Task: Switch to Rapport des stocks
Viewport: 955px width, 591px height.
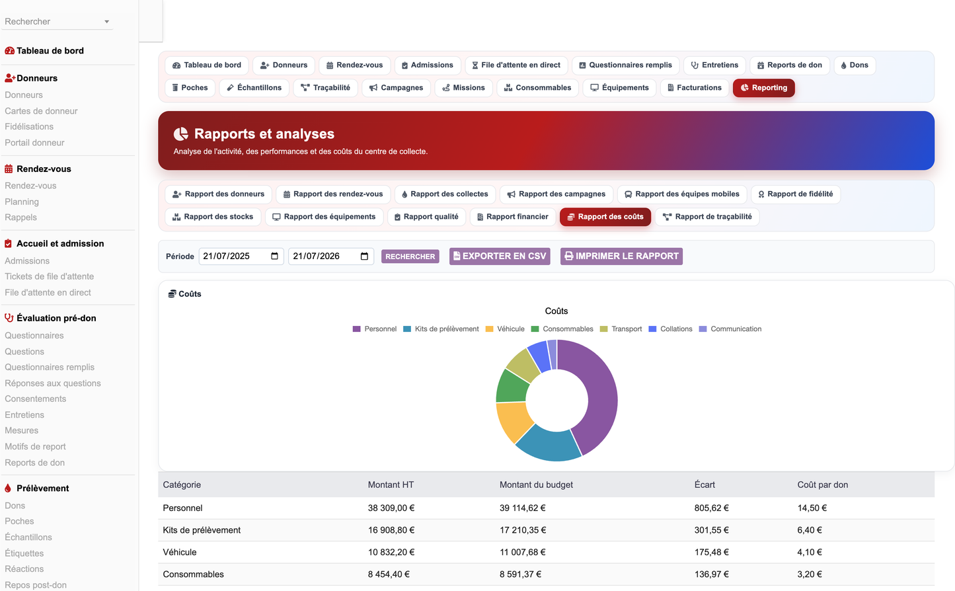Action: point(213,217)
